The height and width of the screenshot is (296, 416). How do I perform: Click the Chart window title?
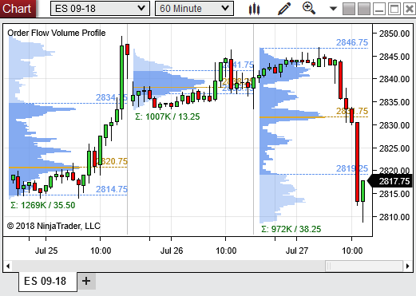point(17,9)
